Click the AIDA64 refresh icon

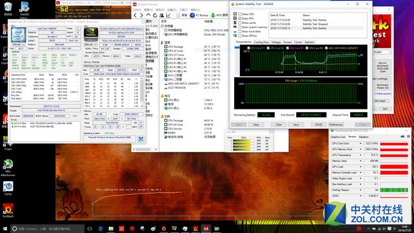155,16
